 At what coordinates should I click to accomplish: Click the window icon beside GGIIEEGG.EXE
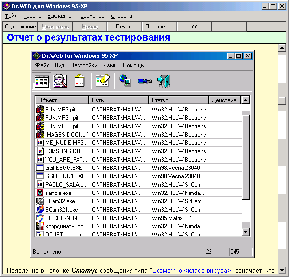coord(40,167)
